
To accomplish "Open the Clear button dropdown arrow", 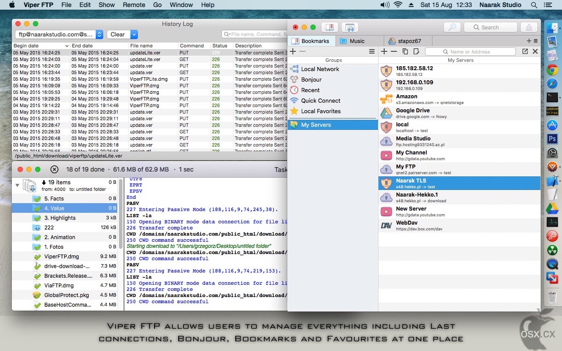I will pyautogui.click(x=134, y=34).
